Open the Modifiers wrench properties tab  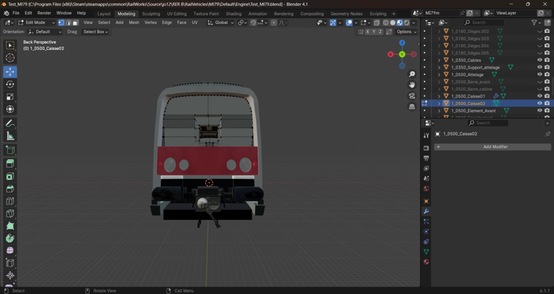click(x=426, y=212)
